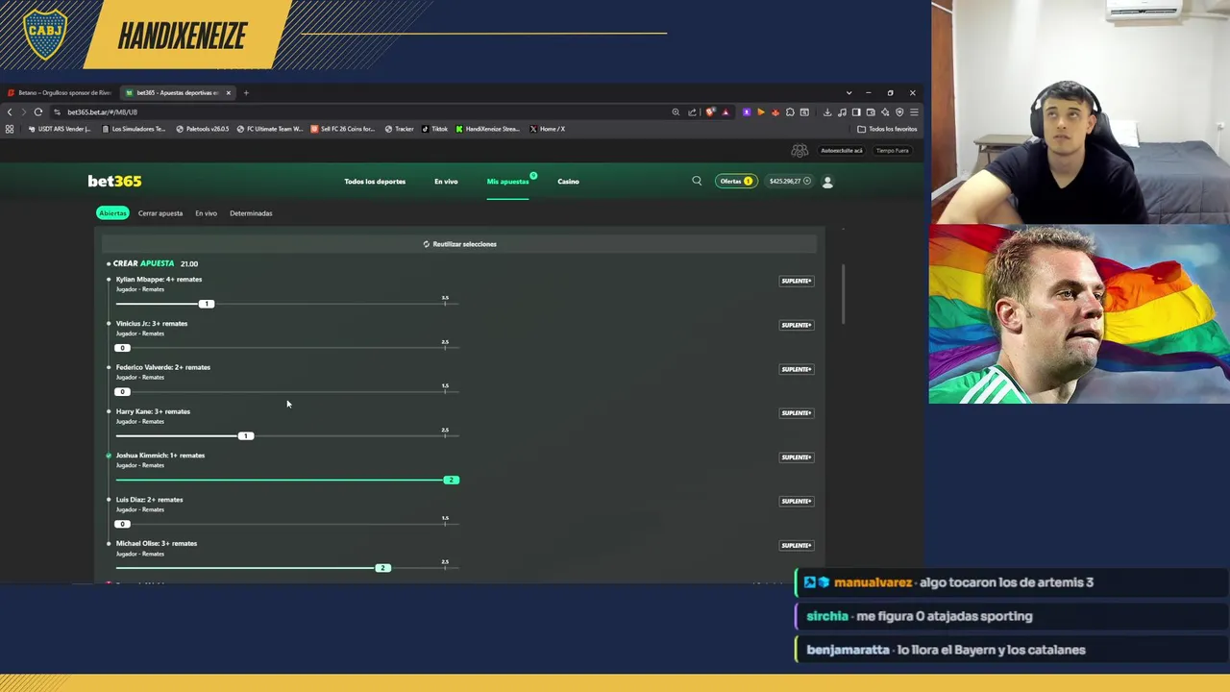
Task: Click the Ofertas button
Action: 735,181
